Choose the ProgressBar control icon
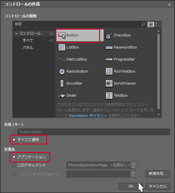Viewport: 175px width, 193px height. pos(109,60)
